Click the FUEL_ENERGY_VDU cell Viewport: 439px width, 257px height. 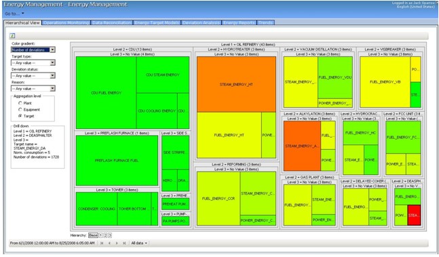(x=335, y=77)
